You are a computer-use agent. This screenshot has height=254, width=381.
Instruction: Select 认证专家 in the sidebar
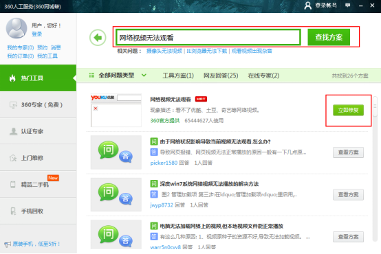38,131
